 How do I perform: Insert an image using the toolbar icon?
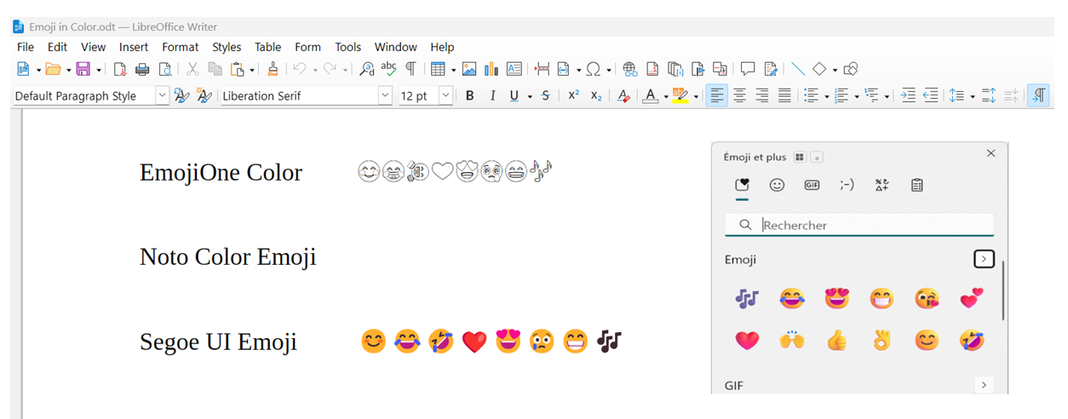(468, 70)
